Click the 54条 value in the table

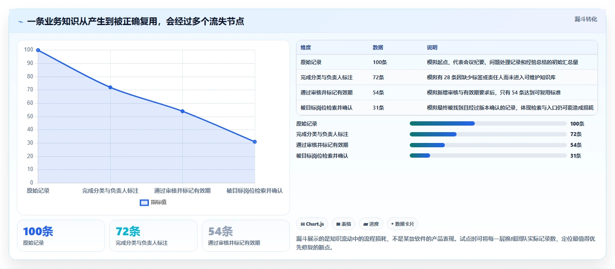pos(378,93)
